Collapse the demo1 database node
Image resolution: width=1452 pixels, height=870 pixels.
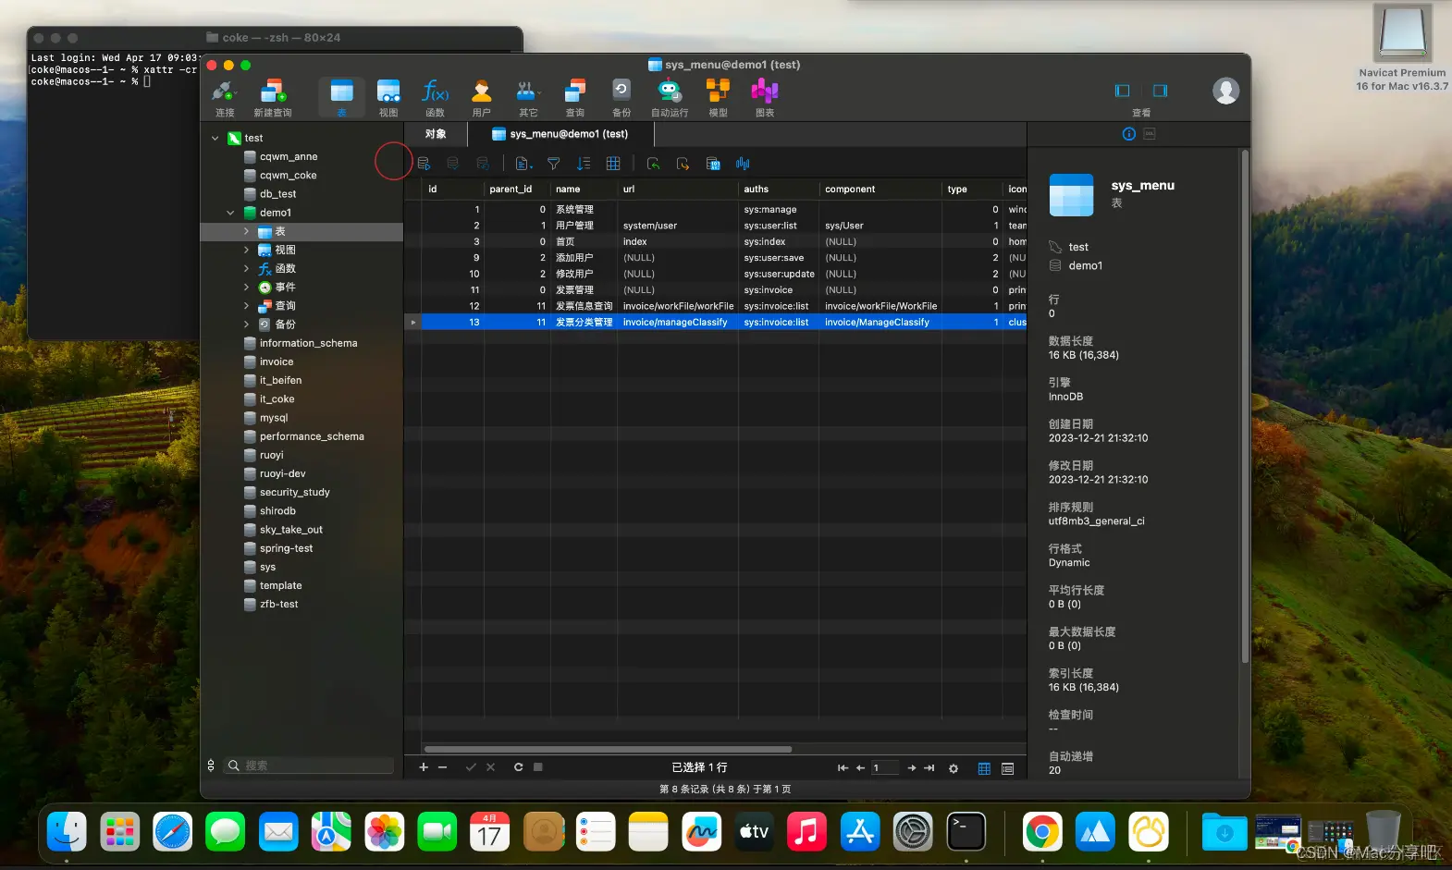click(230, 213)
